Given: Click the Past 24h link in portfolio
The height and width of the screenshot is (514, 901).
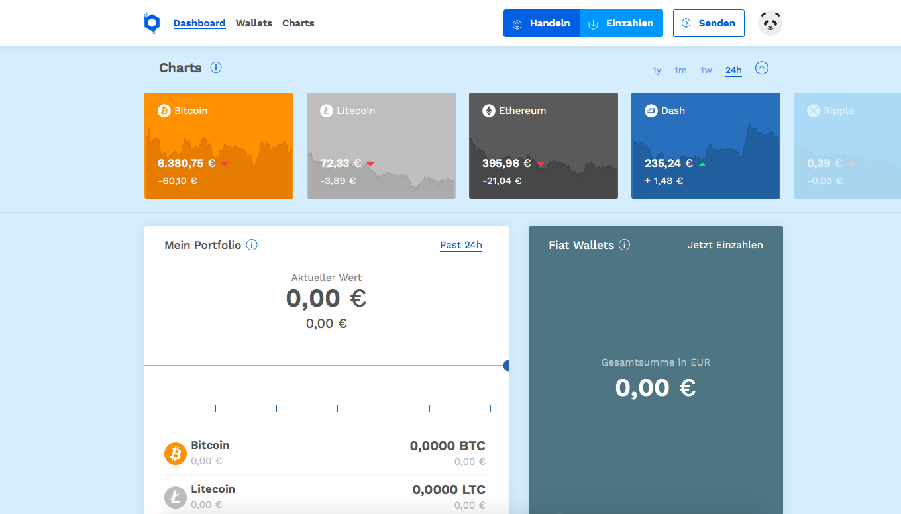Looking at the screenshot, I should pos(461,245).
